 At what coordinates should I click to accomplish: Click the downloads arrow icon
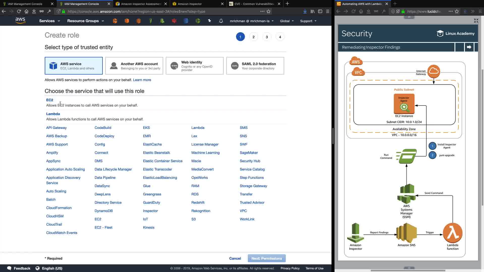pos(305,11)
